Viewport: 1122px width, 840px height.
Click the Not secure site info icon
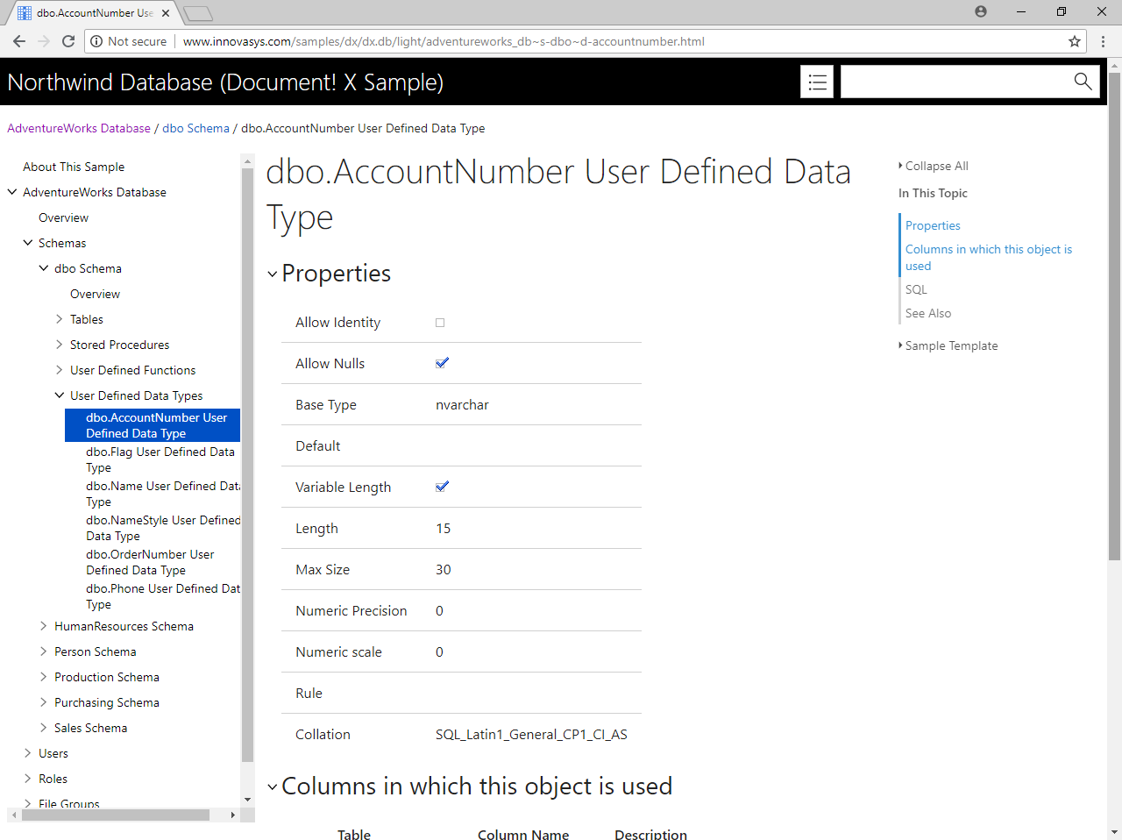click(96, 41)
